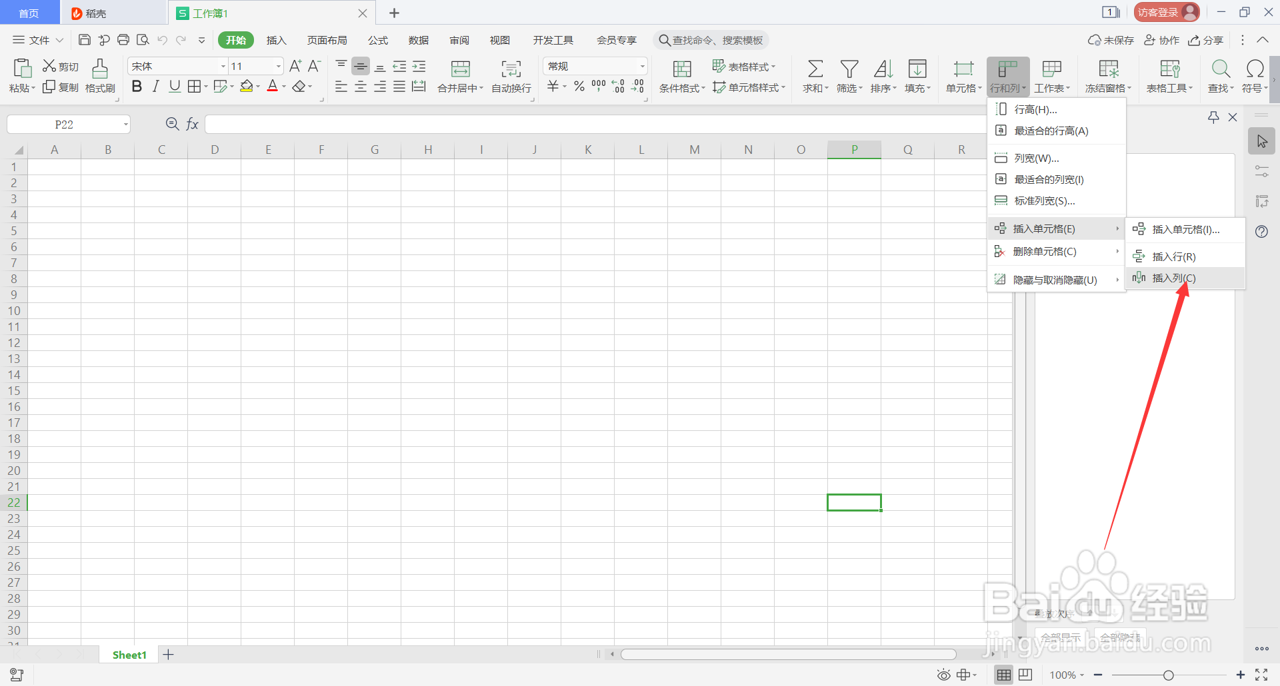Click the Conditional Formatting icon
Viewport: 1280px width, 686px height.
point(682,69)
